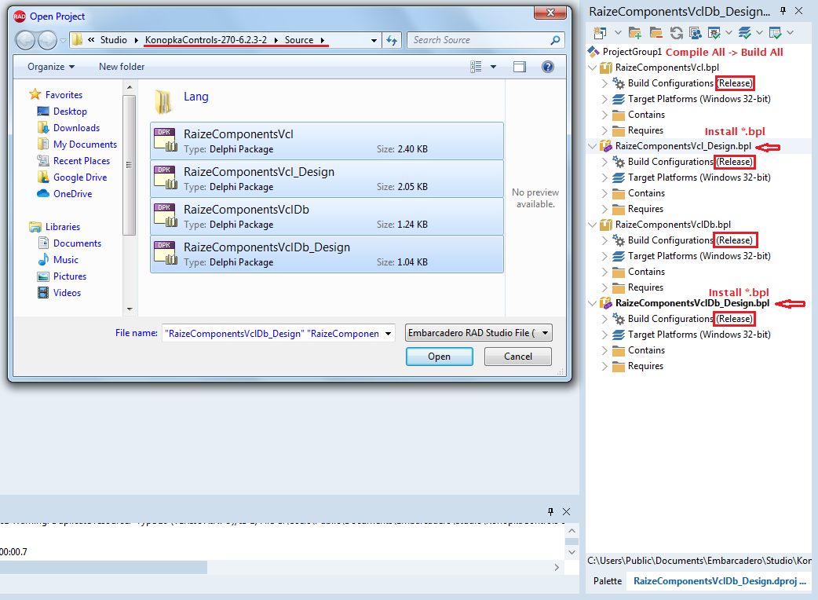The height and width of the screenshot is (600, 818).
Task: Close the messages panel at the bottom
Action: pyautogui.click(x=567, y=512)
